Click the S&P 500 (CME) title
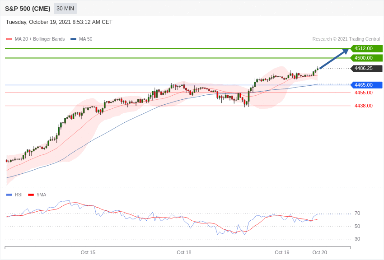Viewport: 384px width, 260px height. tap(28, 9)
